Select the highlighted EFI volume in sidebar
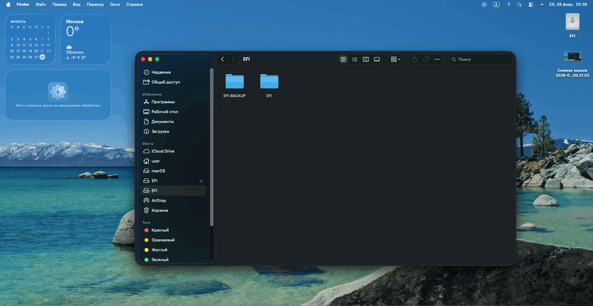Viewport: 593px width, 306px height. pyautogui.click(x=173, y=191)
